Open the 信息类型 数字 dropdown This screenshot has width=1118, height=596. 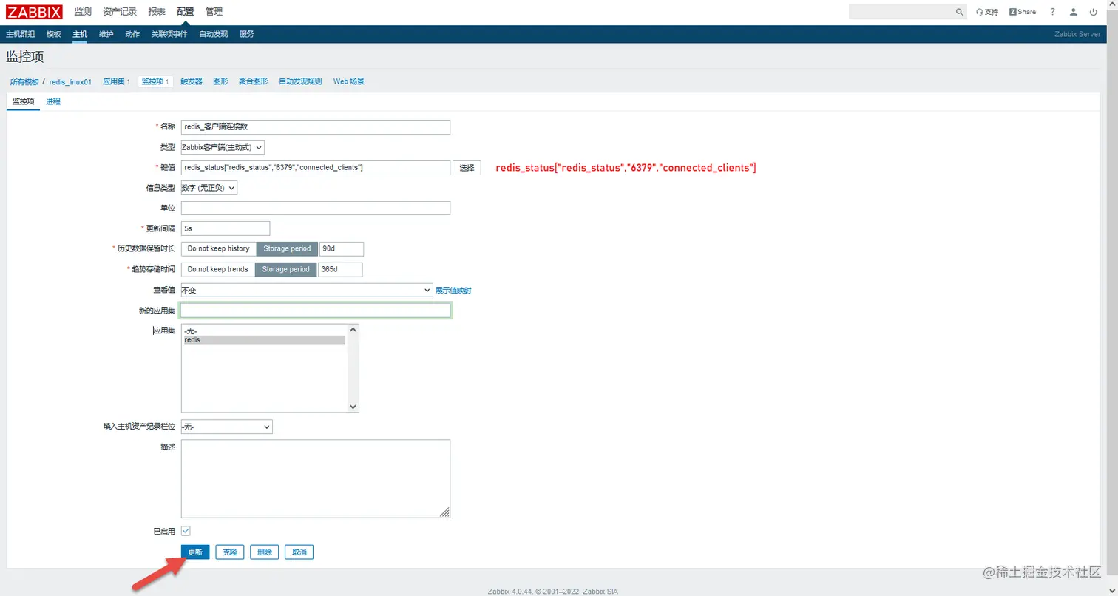pyautogui.click(x=209, y=188)
